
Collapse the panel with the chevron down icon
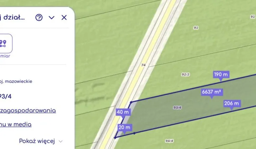[x=52, y=17]
